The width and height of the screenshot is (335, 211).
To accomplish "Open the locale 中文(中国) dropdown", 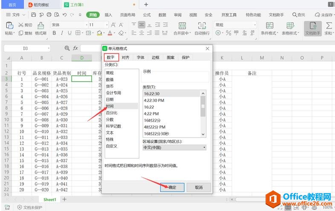I will point(174,147).
